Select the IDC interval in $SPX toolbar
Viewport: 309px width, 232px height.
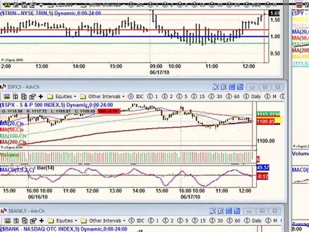(x=136, y=96)
